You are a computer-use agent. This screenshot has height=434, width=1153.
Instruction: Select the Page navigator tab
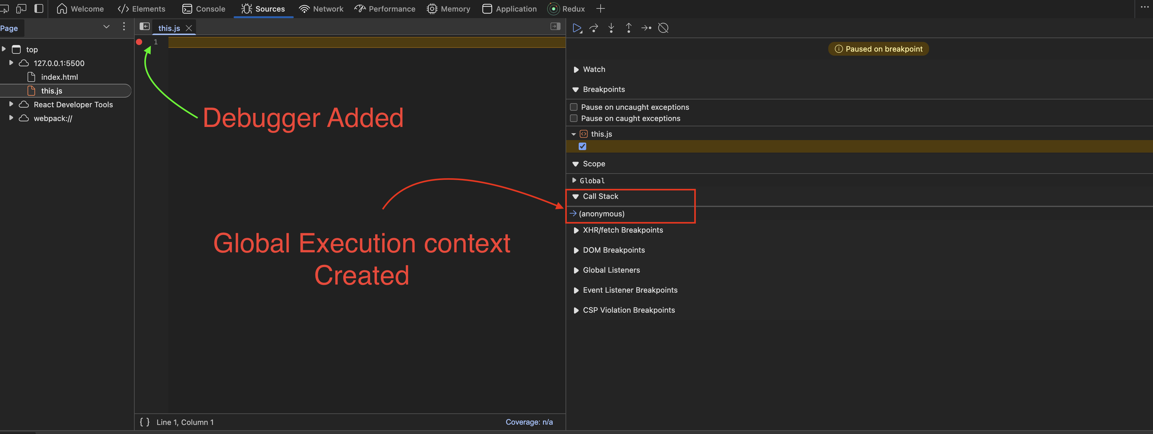click(x=9, y=28)
